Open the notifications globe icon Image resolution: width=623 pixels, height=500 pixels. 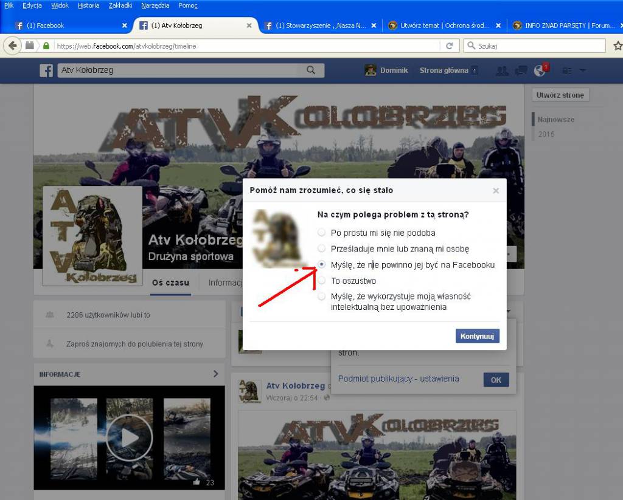540,70
